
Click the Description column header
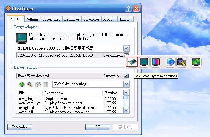click(x=73, y=93)
